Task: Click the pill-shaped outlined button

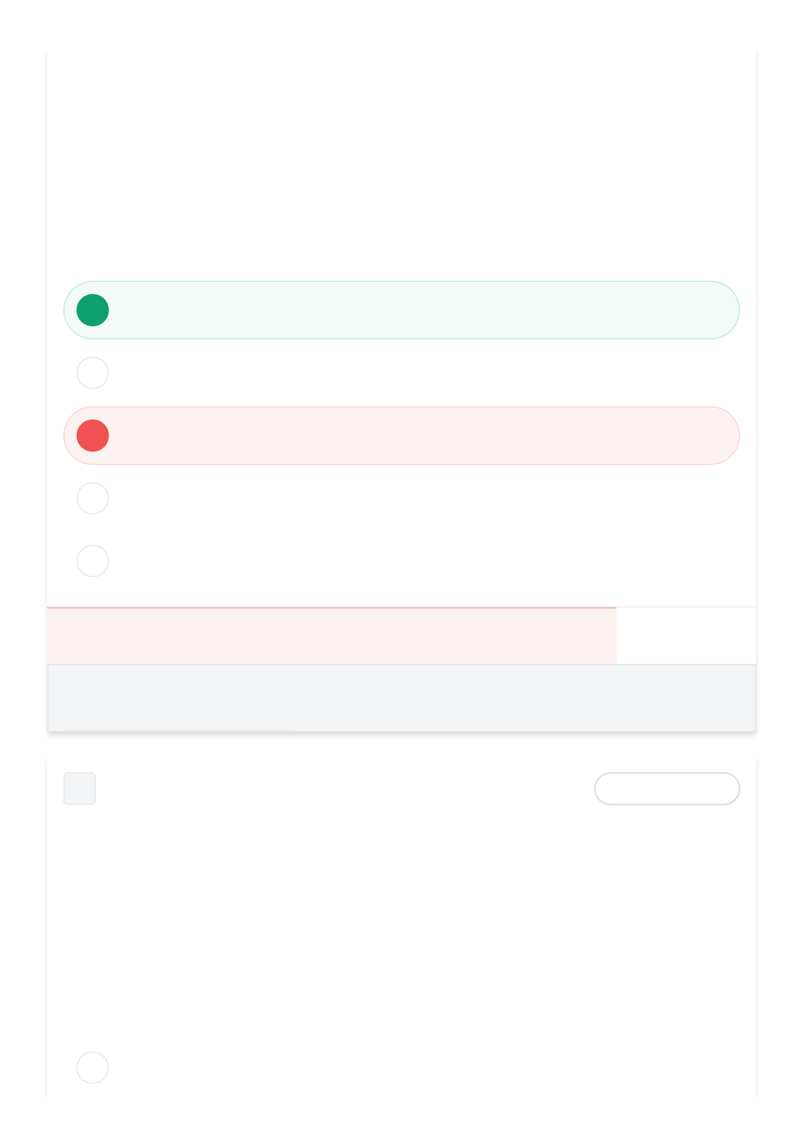Action: tap(667, 789)
